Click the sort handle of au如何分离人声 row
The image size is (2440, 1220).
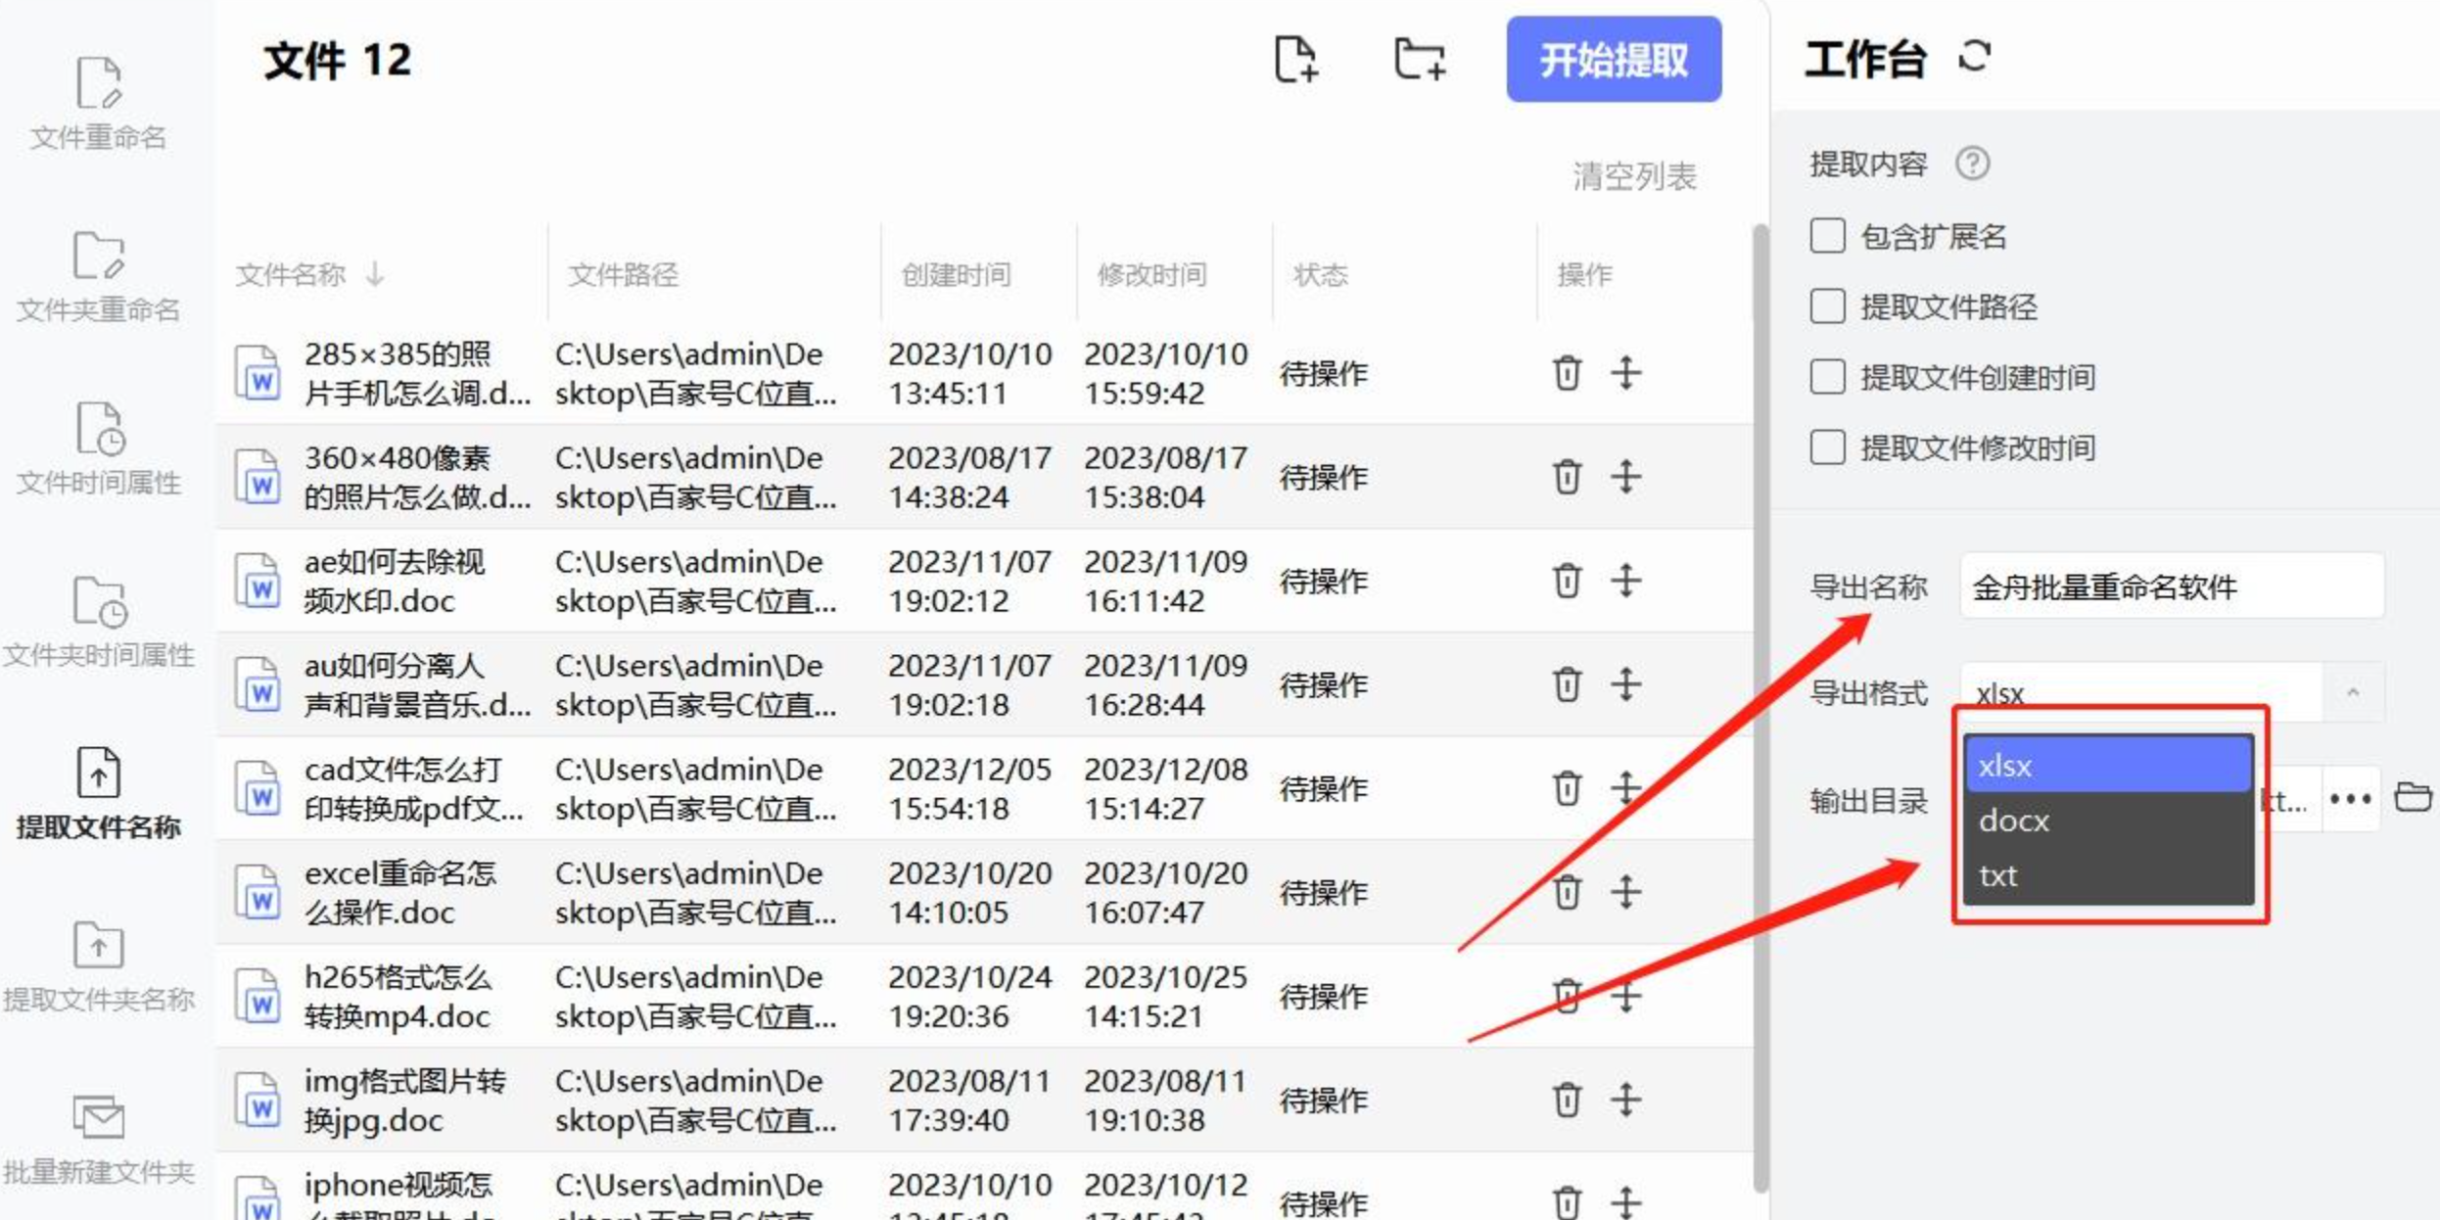[1625, 684]
